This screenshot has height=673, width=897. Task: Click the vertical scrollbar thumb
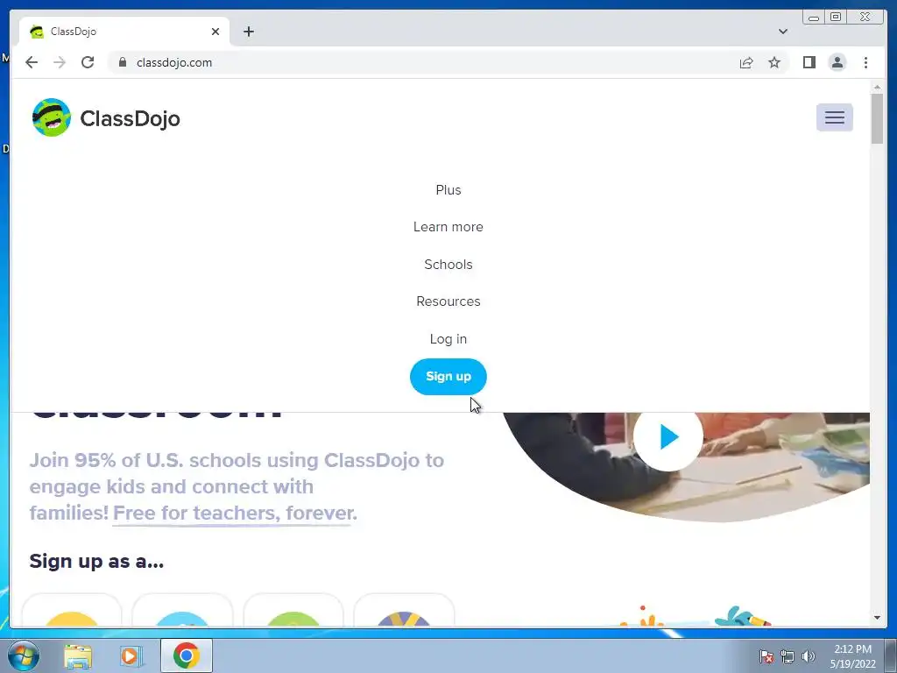pyautogui.click(x=877, y=118)
